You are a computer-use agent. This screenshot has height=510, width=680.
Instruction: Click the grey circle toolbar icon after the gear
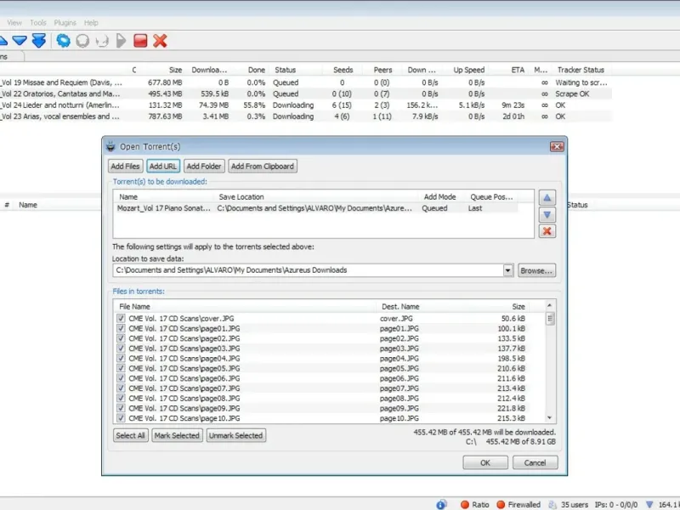(82, 41)
